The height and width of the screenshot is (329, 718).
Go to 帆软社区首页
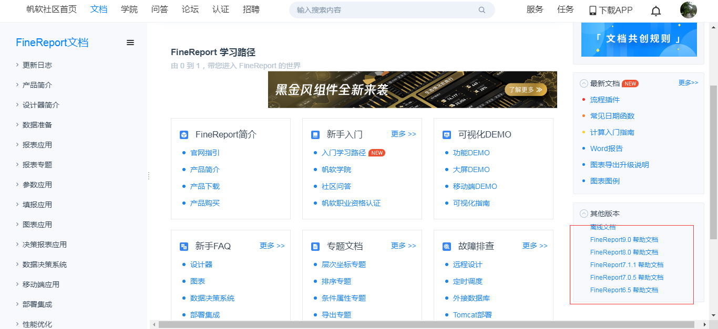(52, 9)
